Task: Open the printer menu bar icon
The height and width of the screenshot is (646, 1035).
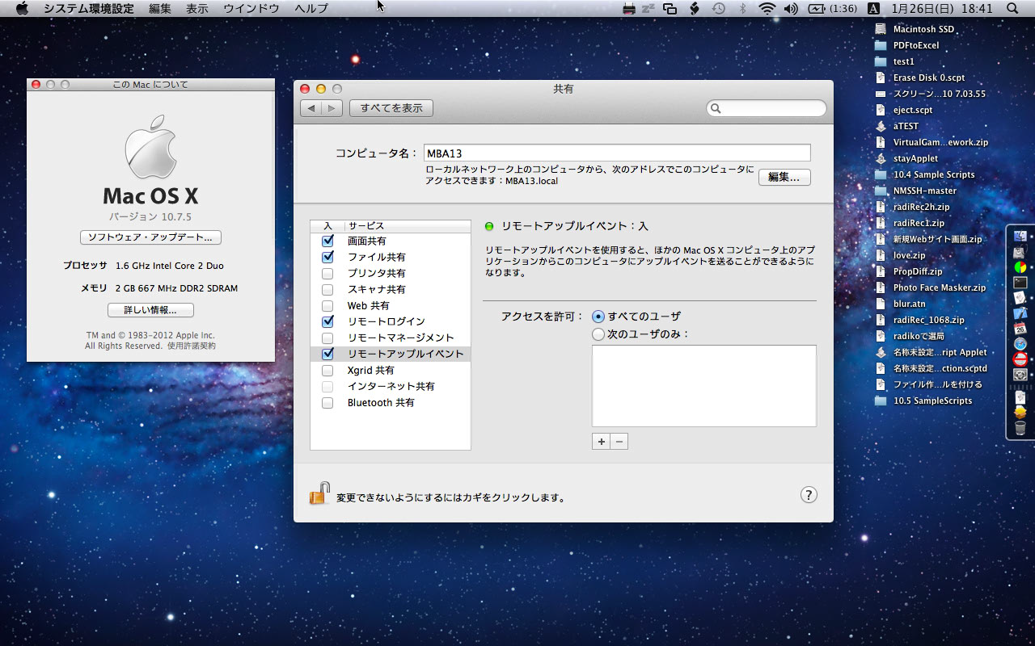Action: [x=631, y=8]
